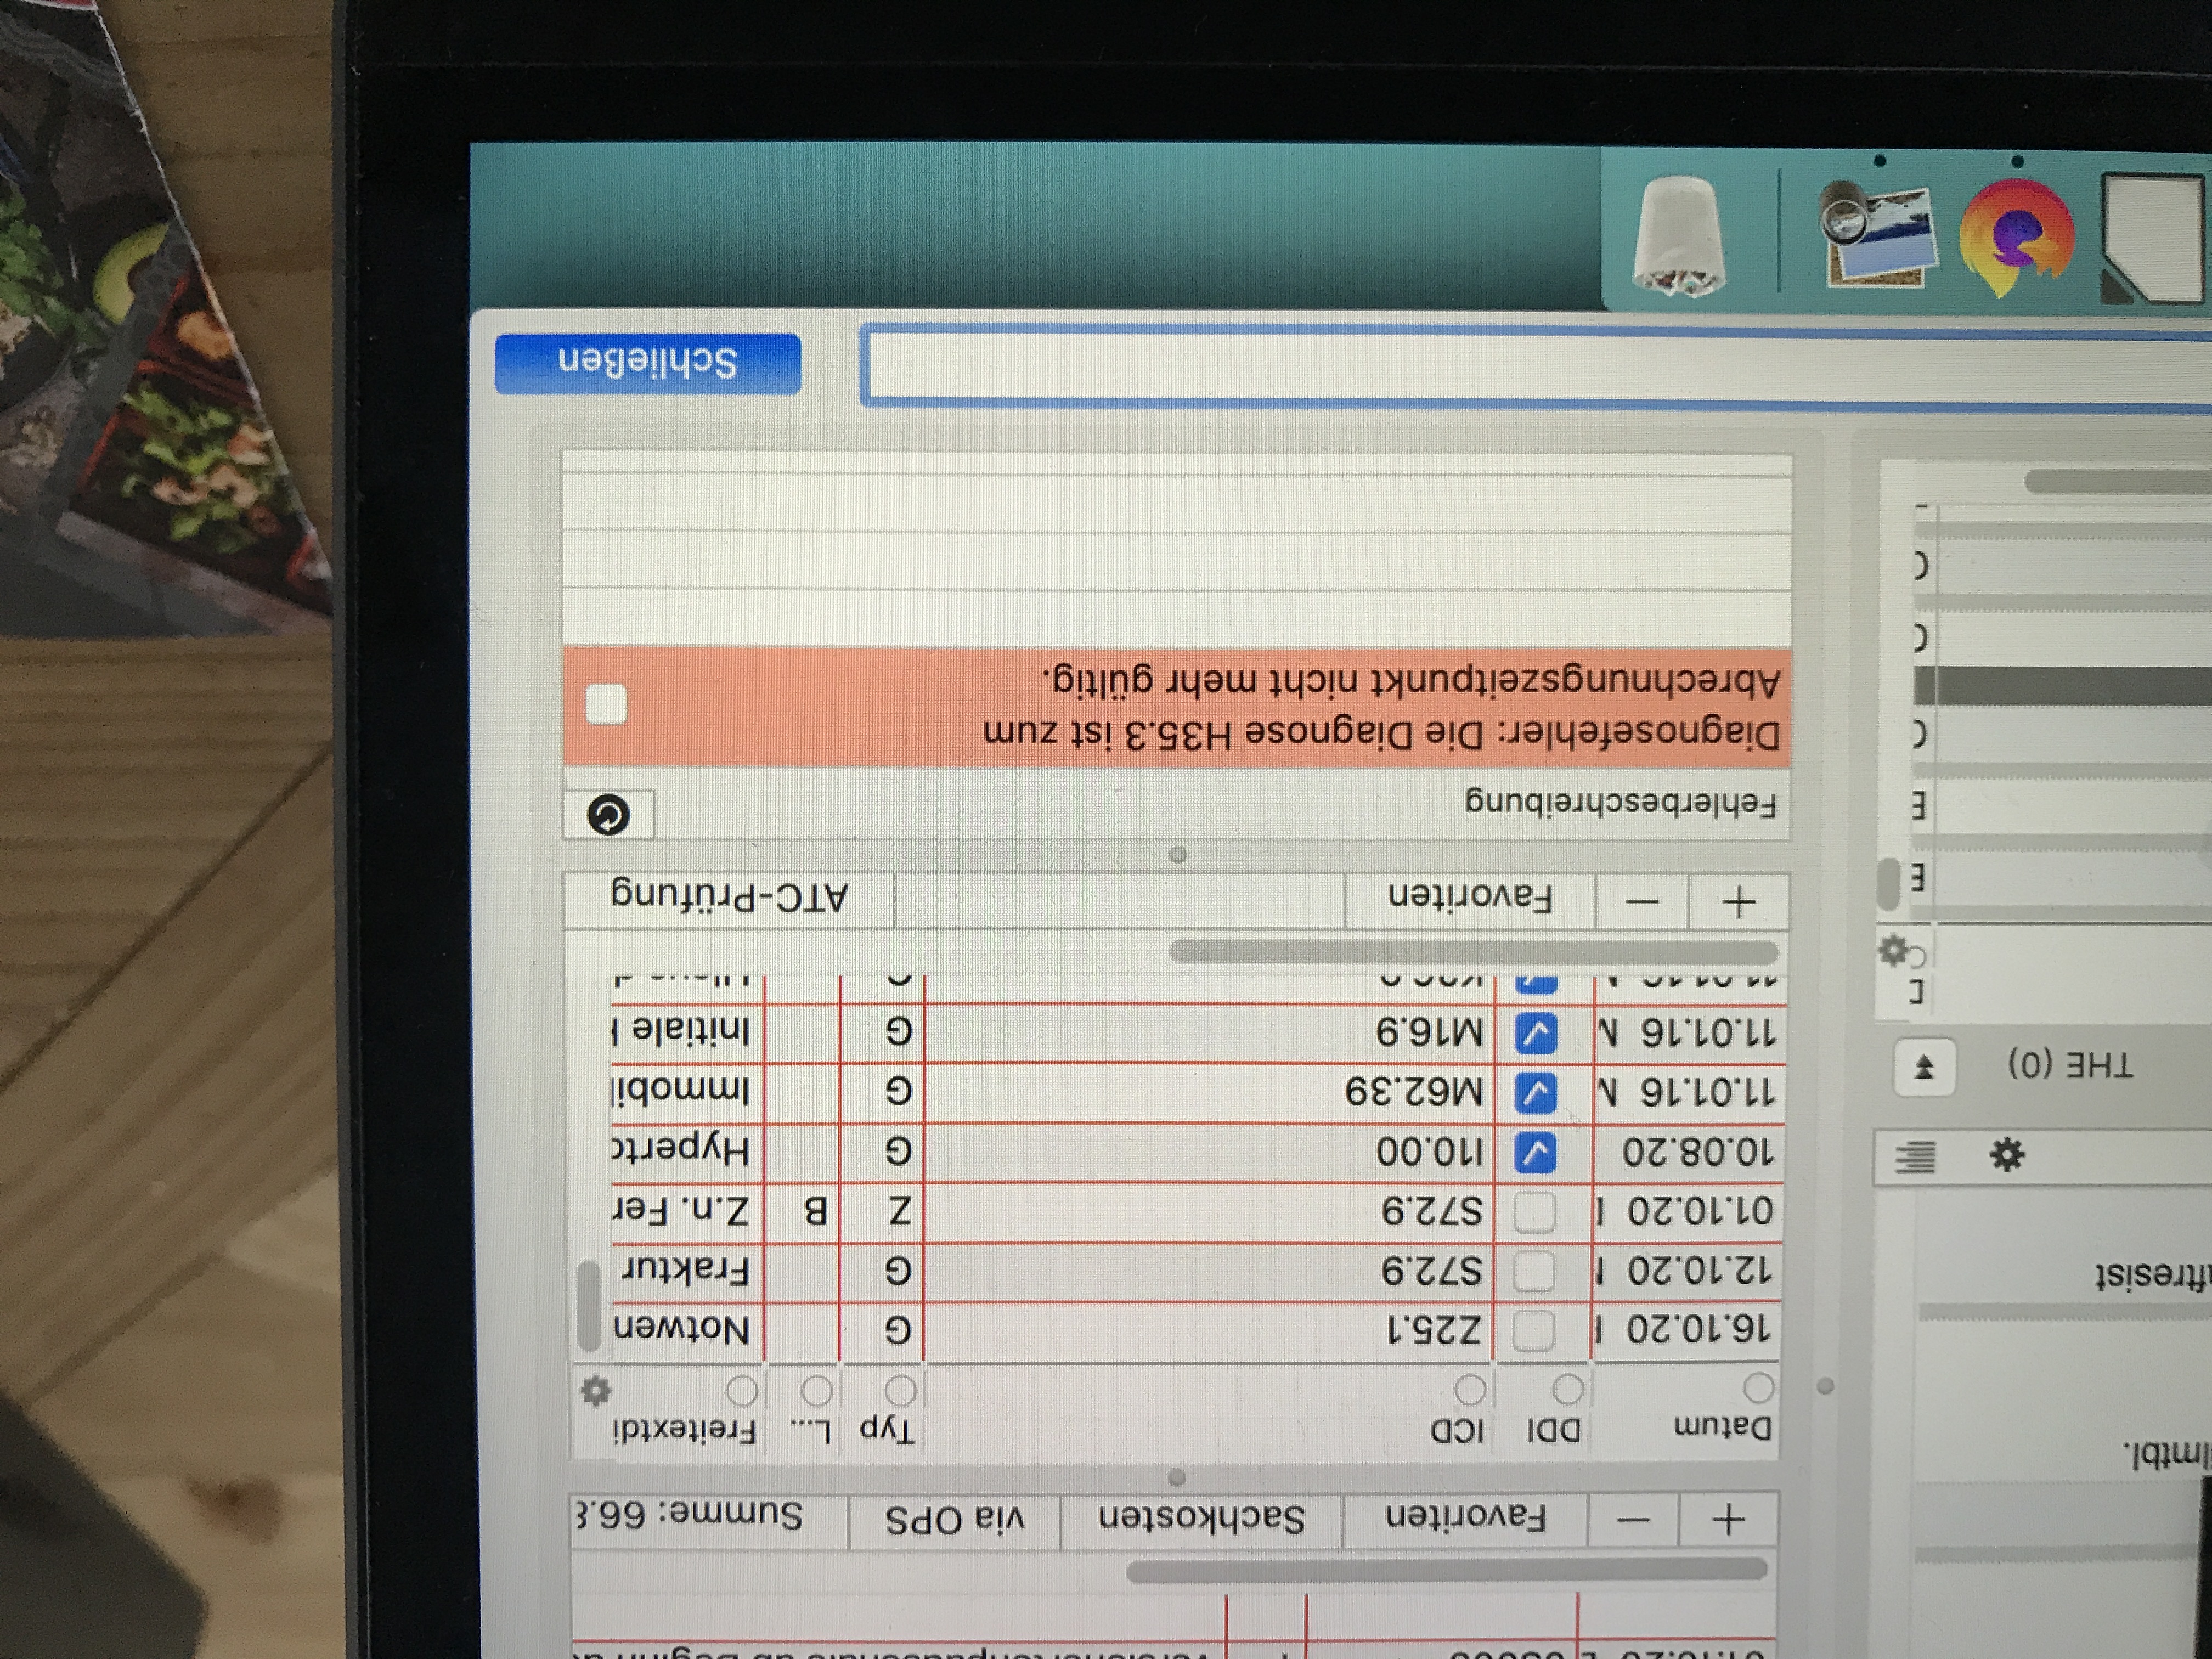
Task: Click into the text field beside Schließen
Action: [x=1536, y=368]
